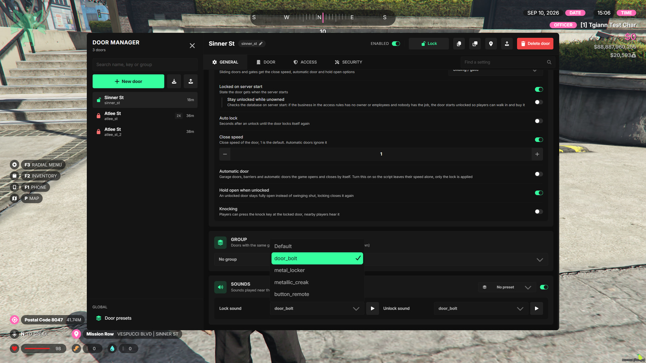Choose metallic_creak sound option
The width and height of the screenshot is (646, 363).
click(x=317, y=282)
